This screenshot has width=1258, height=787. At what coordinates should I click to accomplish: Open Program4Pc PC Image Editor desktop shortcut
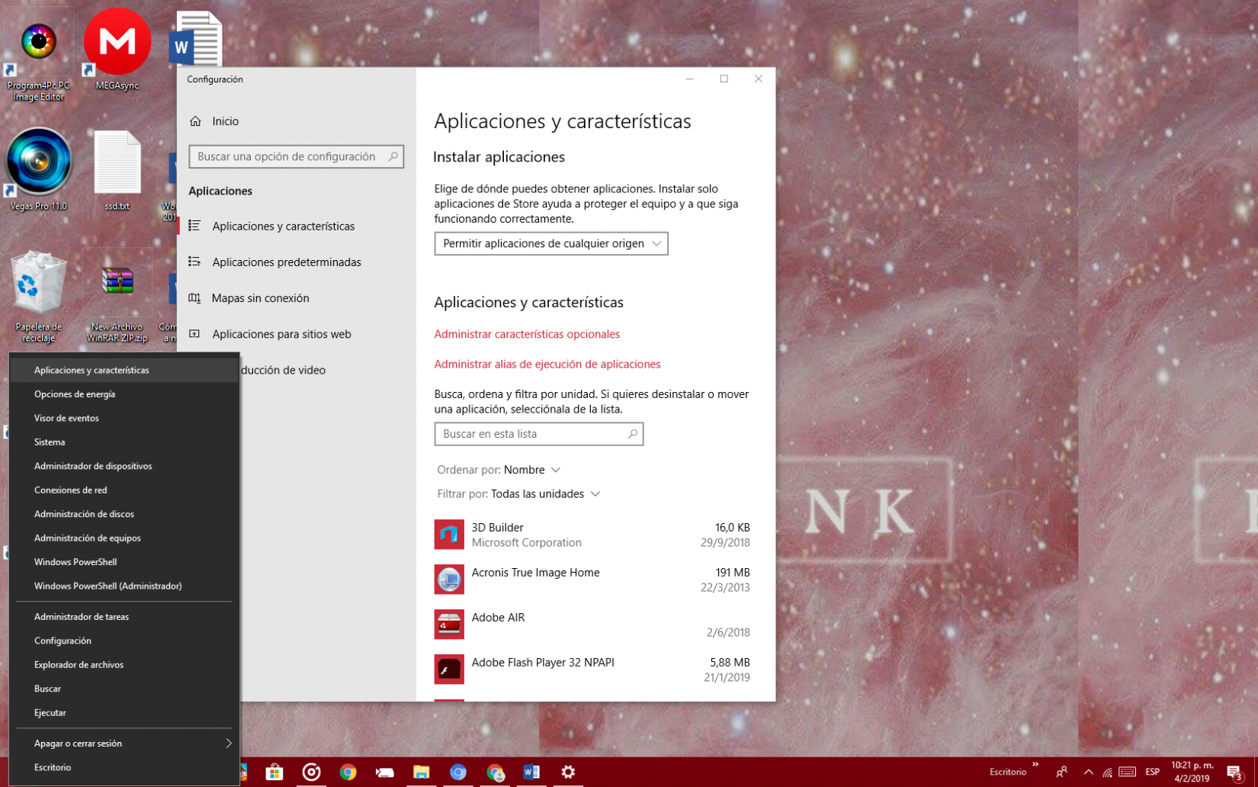click(x=38, y=53)
